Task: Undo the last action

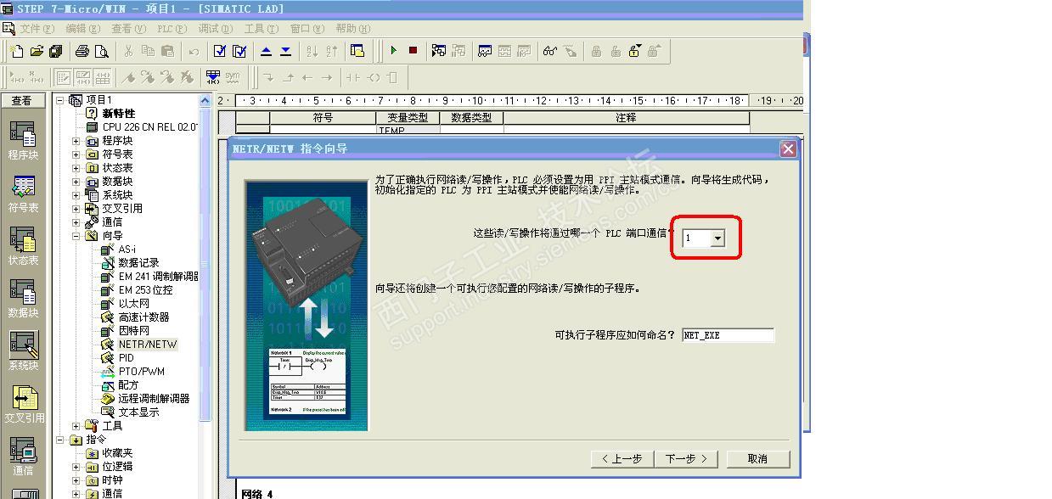Action: (194, 51)
